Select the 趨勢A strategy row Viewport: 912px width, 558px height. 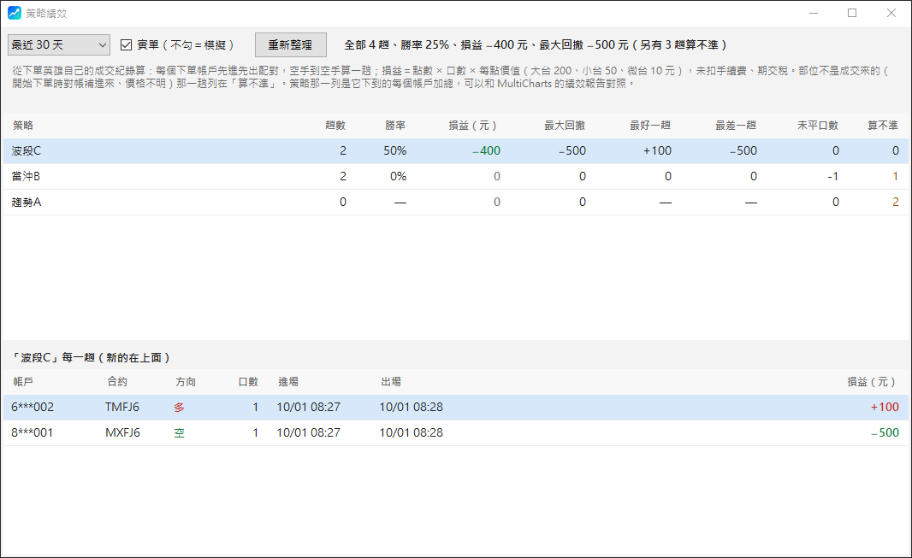(455, 202)
